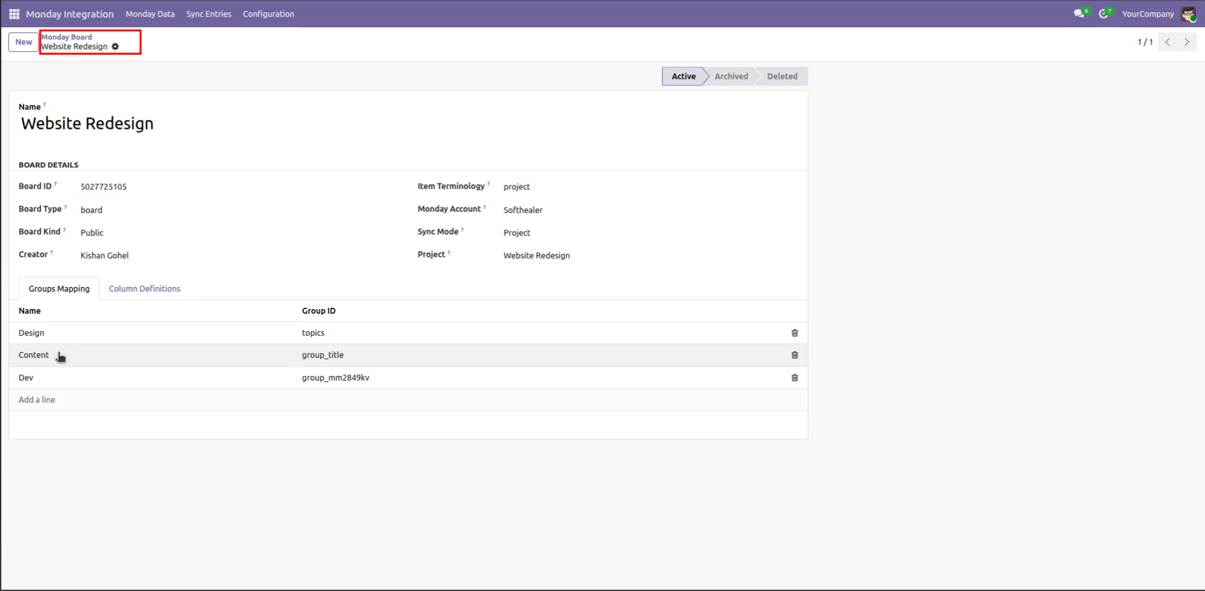Click the Board ID value 5027725105
Image resolution: width=1205 pixels, height=591 pixels.
[x=104, y=187]
